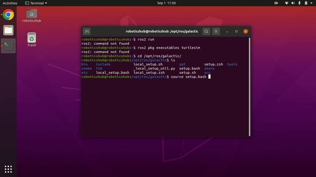
Task: Expand the system menu arrow
Action: pos(312,3)
